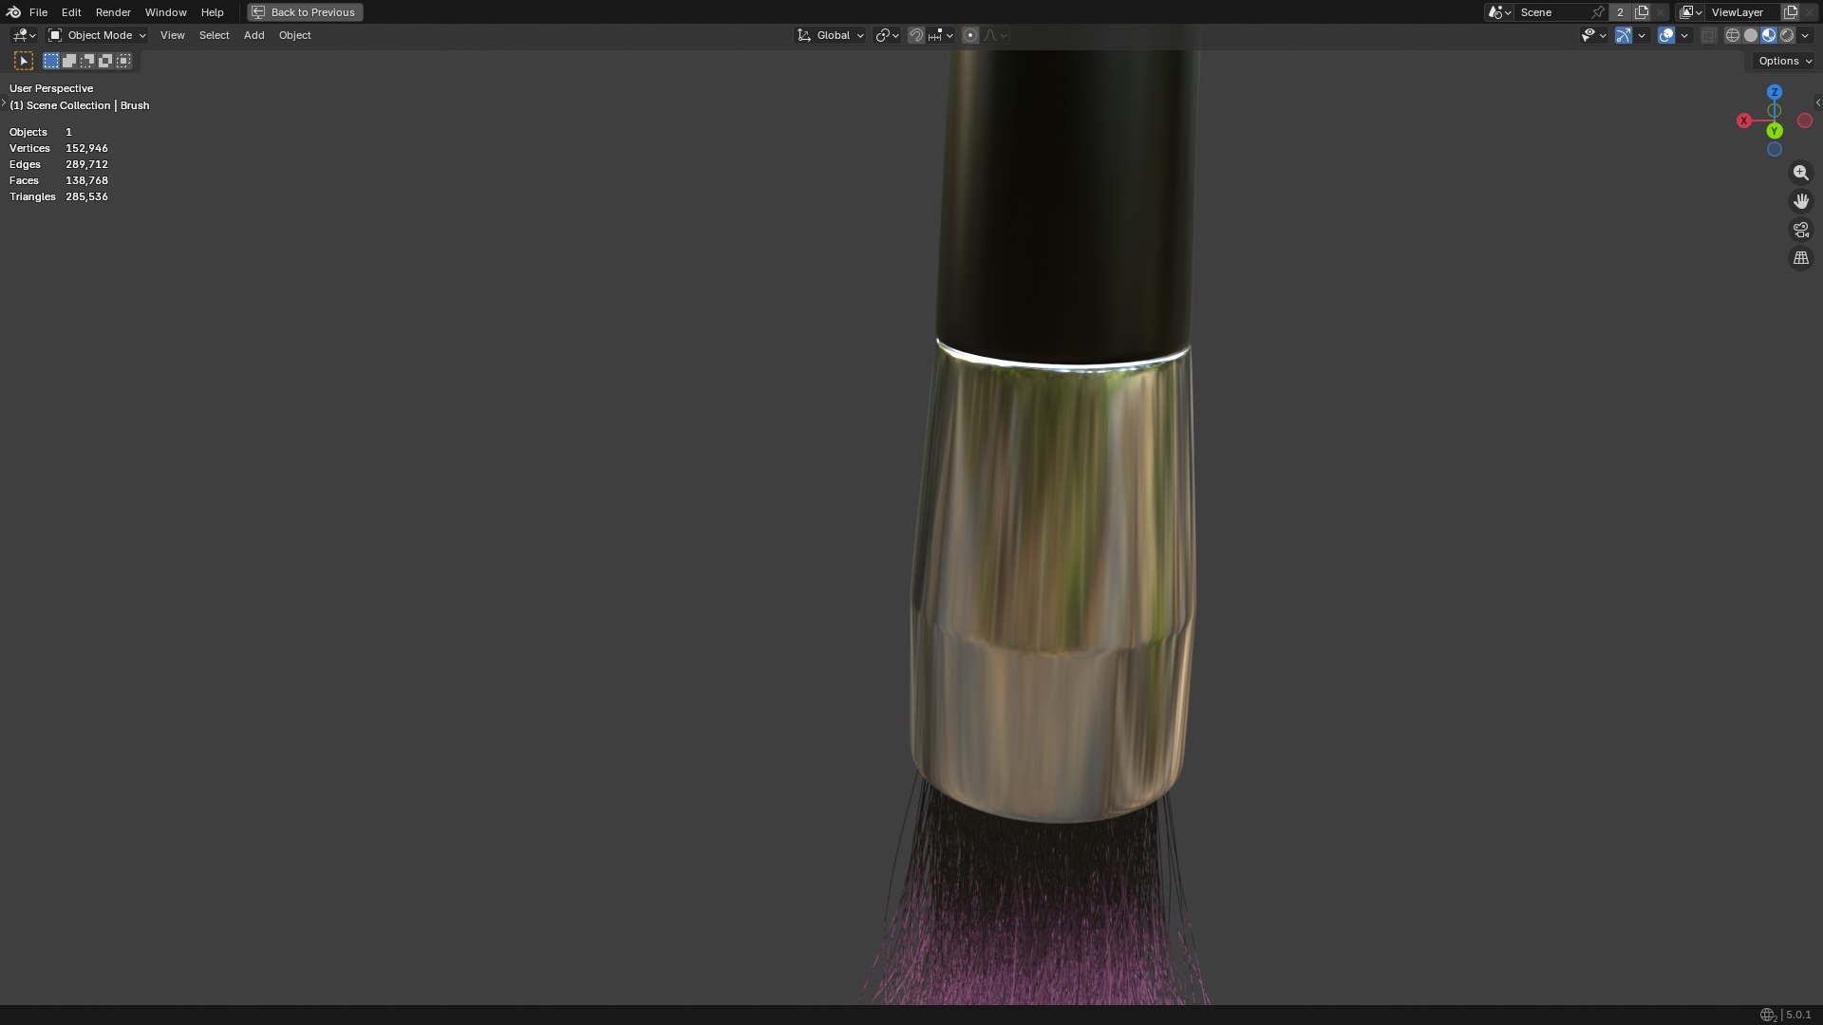Click the negative X axis gizmo circle

click(x=1805, y=121)
